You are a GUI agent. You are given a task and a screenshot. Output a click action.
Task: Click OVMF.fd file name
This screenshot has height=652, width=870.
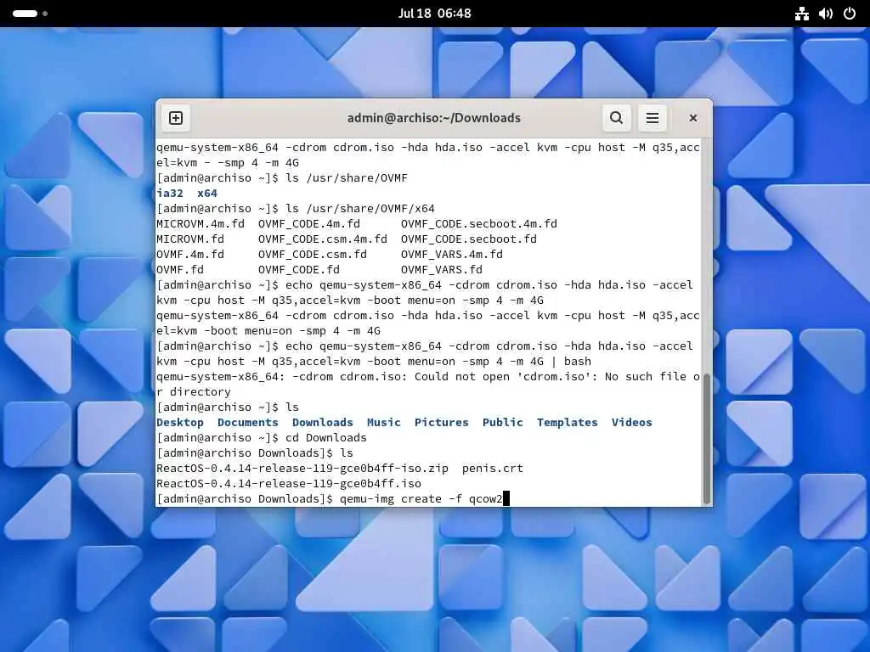pyautogui.click(x=180, y=269)
